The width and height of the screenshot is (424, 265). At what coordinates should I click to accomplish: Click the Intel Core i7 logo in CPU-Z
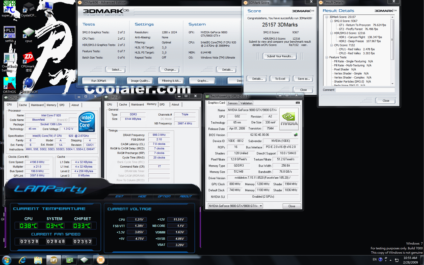87,122
